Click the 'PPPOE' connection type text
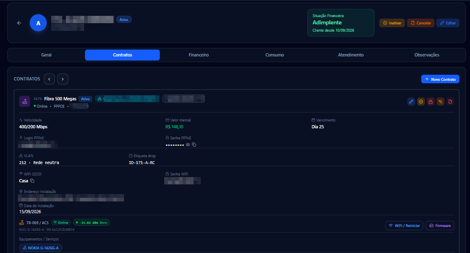 tap(59, 106)
